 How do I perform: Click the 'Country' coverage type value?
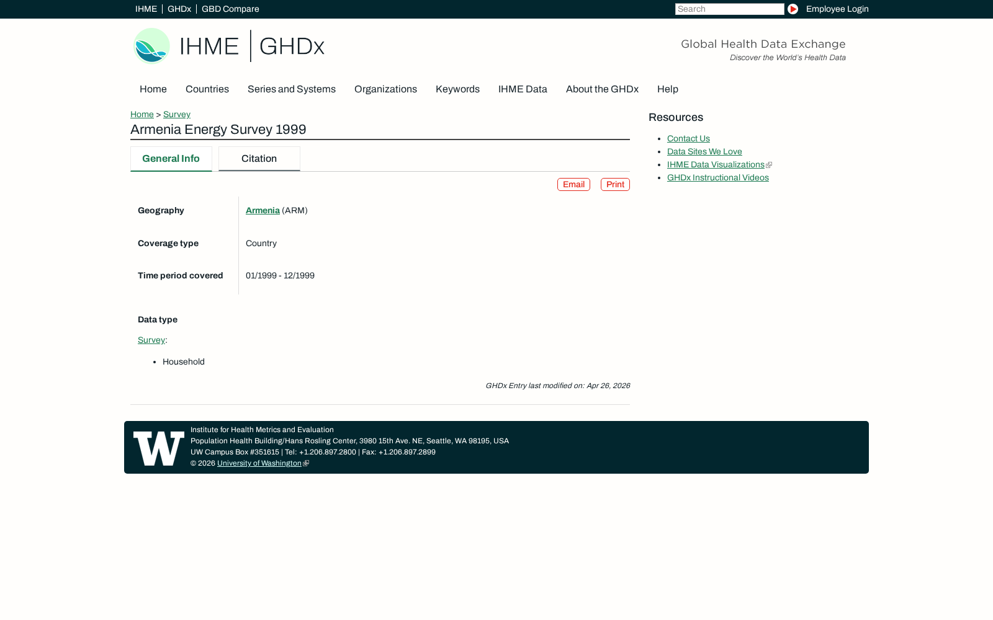tap(261, 244)
